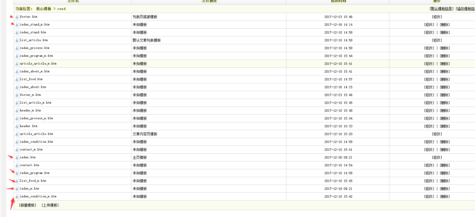475x217 pixels.
Task: Click 修改 for list_article.htm
Action: pyautogui.click(x=437, y=41)
